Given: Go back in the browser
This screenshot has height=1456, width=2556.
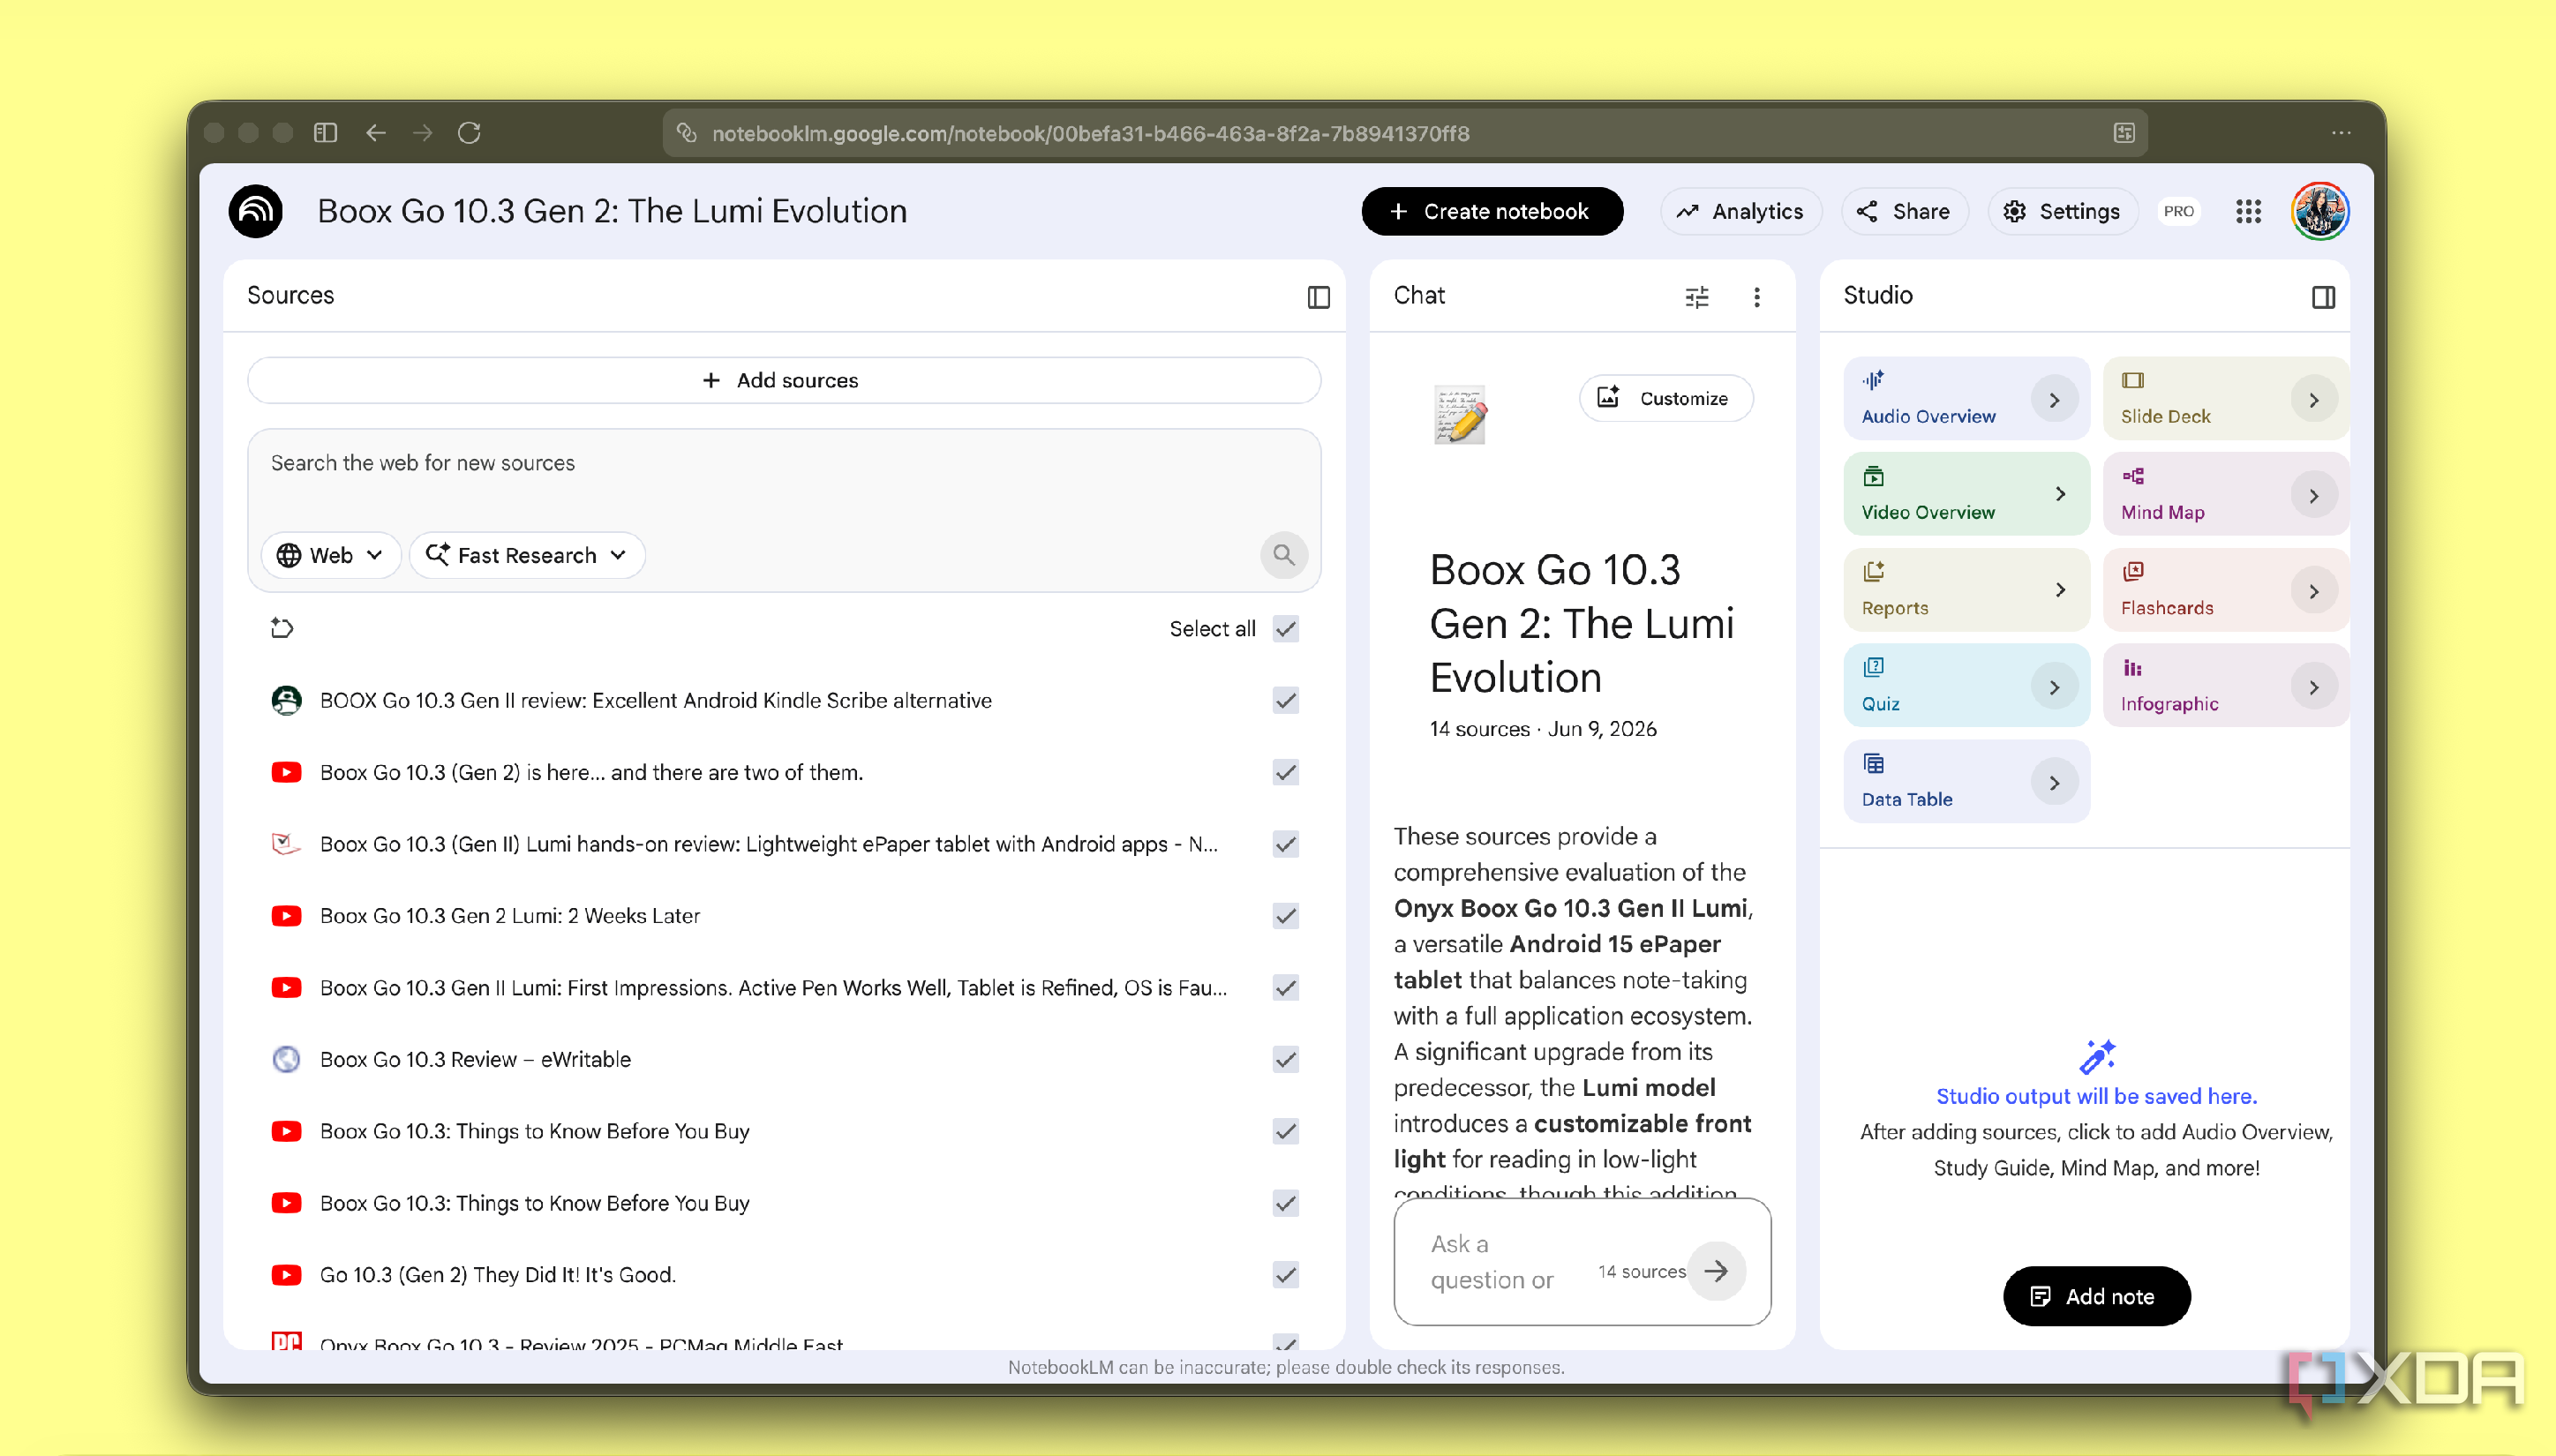Looking at the screenshot, I should click(x=376, y=133).
